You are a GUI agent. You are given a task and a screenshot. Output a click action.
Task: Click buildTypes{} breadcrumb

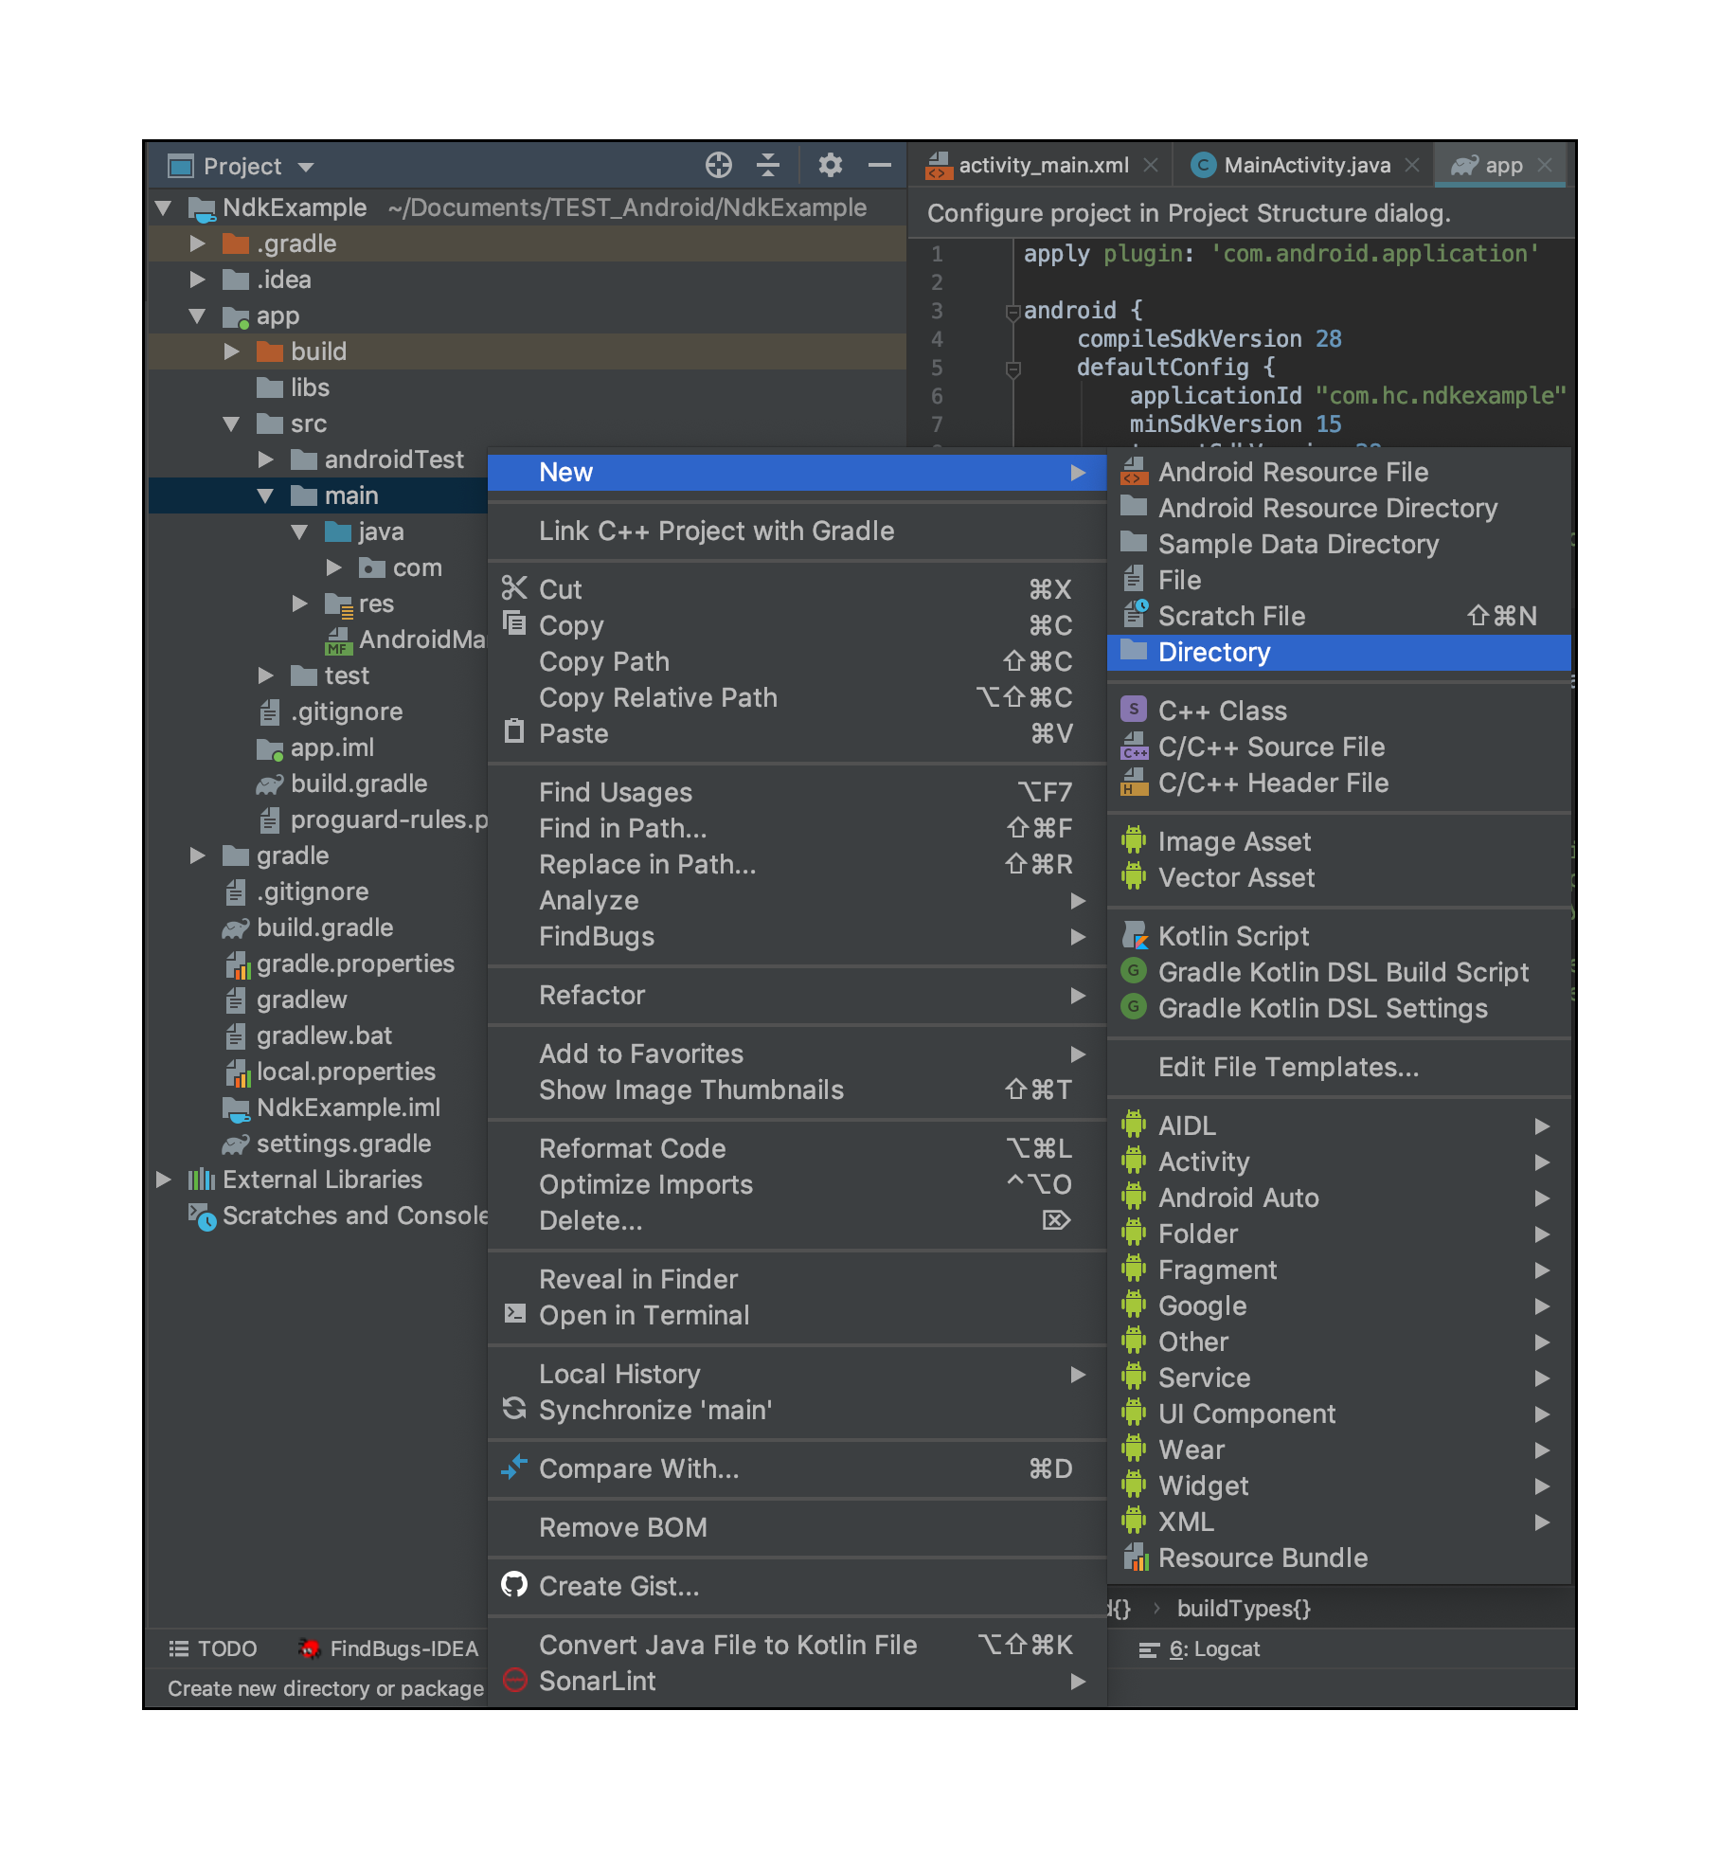pos(1243,1609)
